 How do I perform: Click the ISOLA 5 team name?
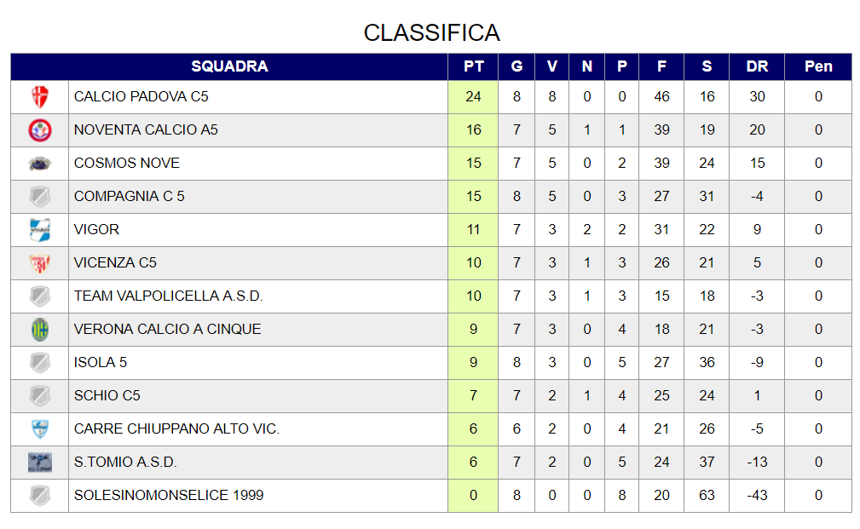pyautogui.click(x=101, y=362)
